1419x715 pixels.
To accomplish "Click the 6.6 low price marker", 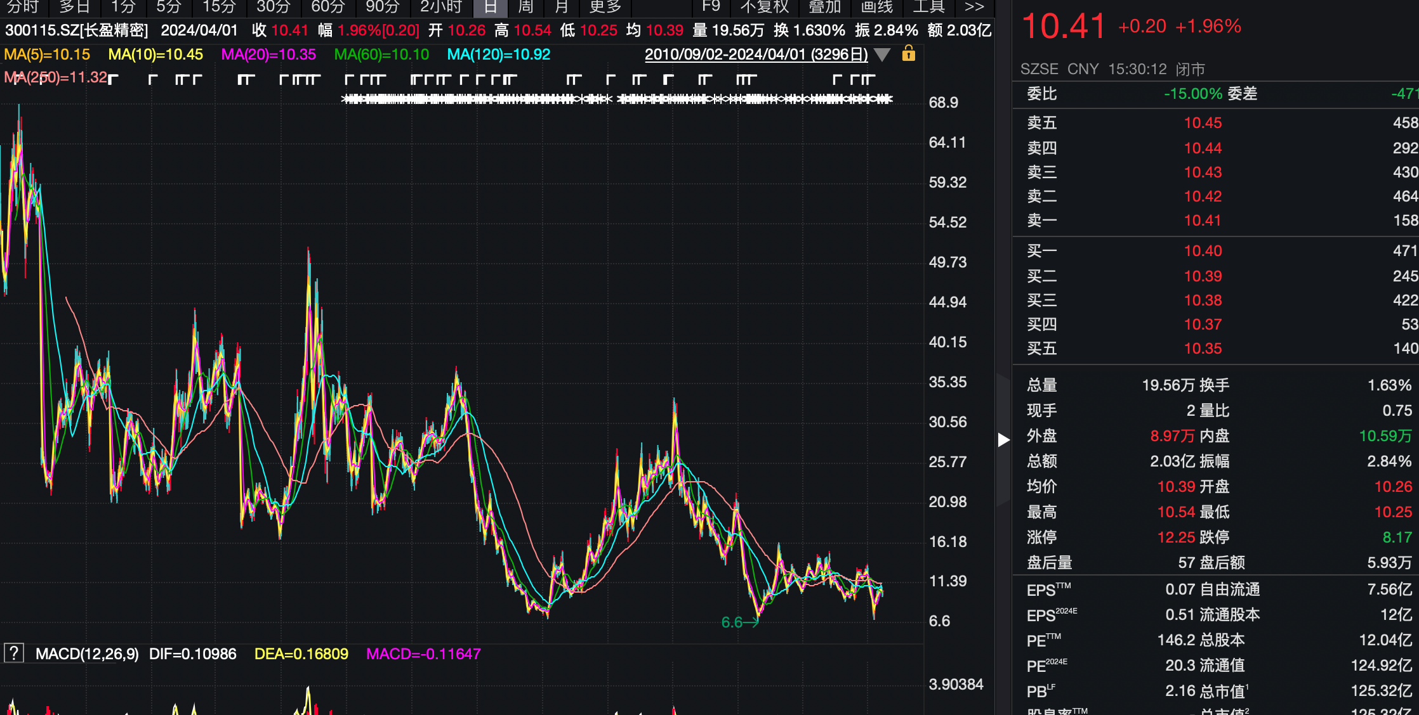I will [732, 622].
